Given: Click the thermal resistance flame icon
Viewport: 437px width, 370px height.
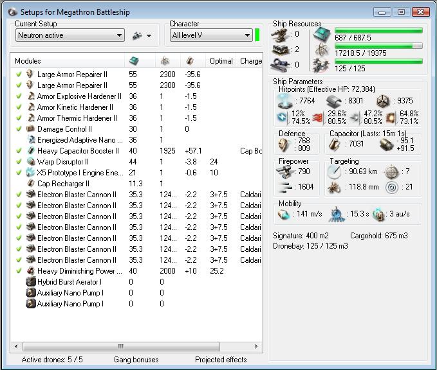Looking at the screenshot, I should [x=319, y=118].
